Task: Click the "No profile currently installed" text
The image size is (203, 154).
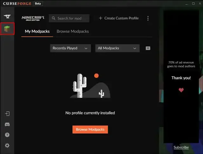Action: [x=90, y=113]
